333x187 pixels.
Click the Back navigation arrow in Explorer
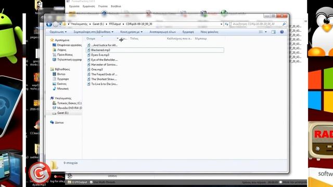pyautogui.click(x=49, y=24)
